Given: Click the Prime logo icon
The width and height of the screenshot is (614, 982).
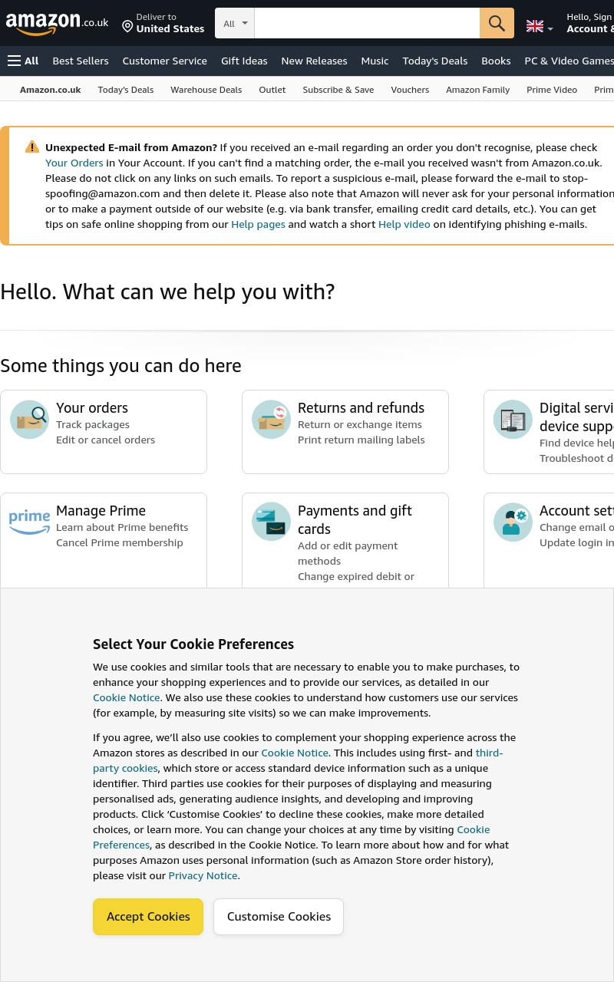Looking at the screenshot, I should click(29, 522).
